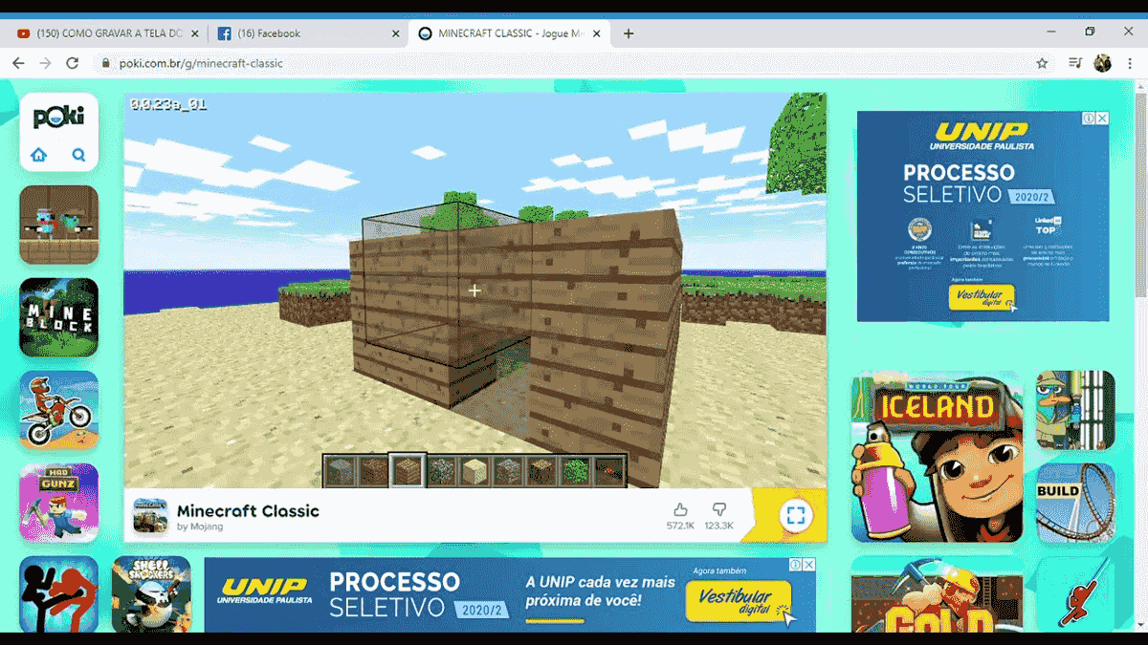
Task: Click the 'by Mojang' developer text
Action: coord(200,527)
